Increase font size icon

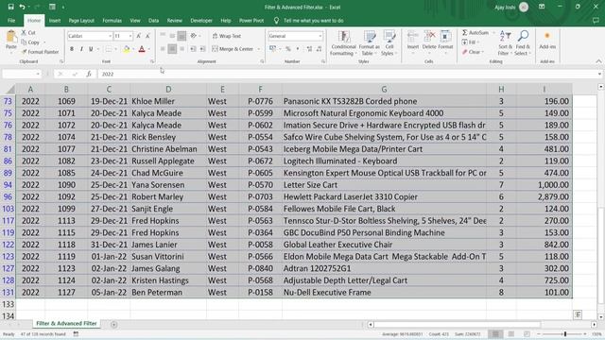[139, 36]
